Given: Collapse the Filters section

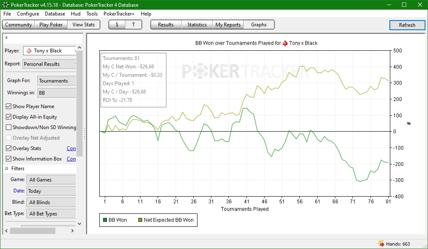Looking at the screenshot, I should [7, 169].
